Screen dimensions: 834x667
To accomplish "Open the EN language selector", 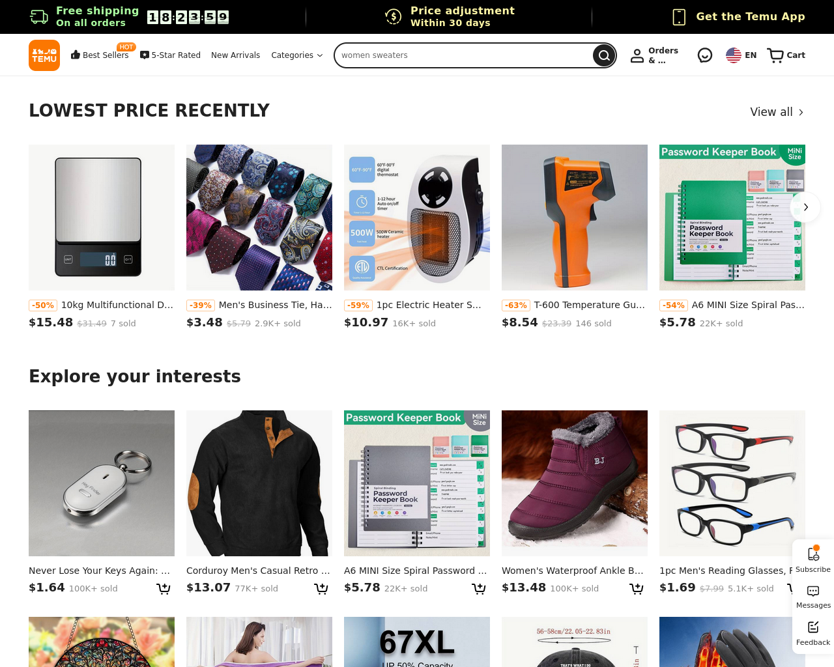I will pyautogui.click(x=741, y=55).
